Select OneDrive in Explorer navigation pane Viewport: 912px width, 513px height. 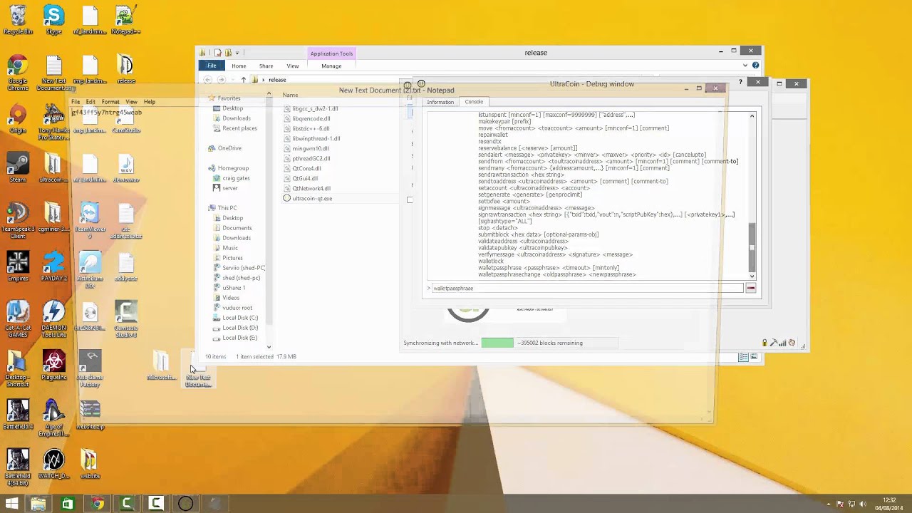pyautogui.click(x=229, y=148)
